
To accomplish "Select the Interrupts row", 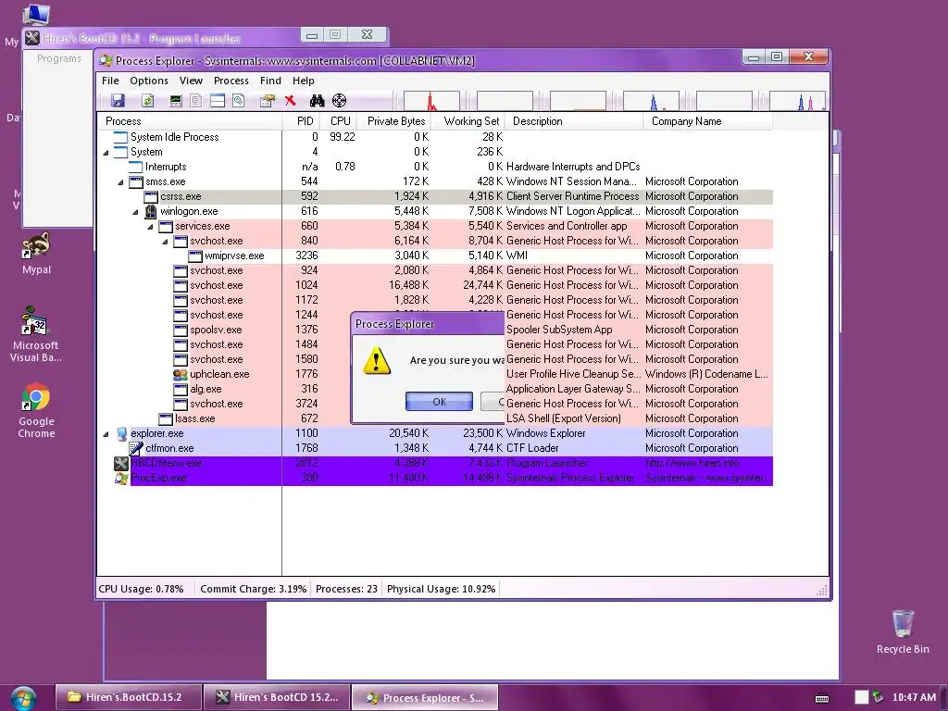I will [x=435, y=167].
